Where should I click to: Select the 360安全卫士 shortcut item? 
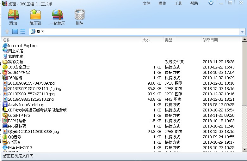(19, 67)
